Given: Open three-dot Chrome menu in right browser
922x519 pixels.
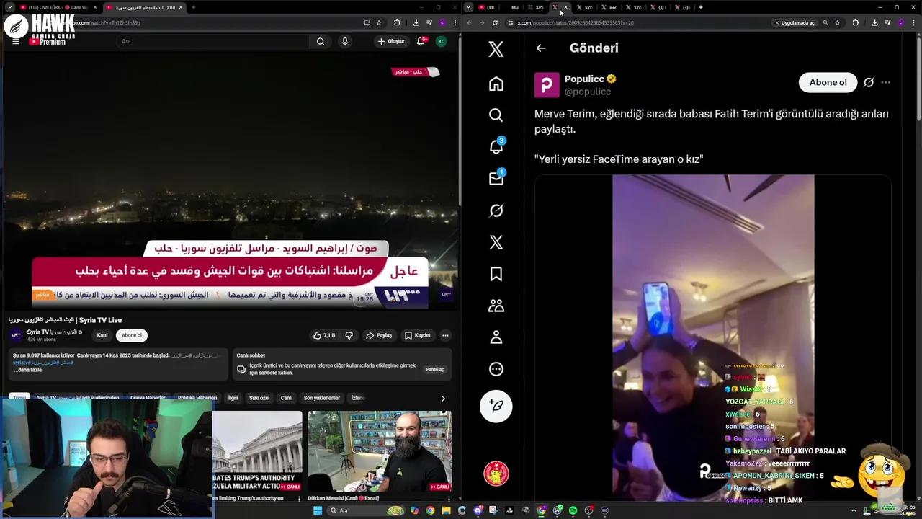Looking at the screenshot, I should pos(913,22).
